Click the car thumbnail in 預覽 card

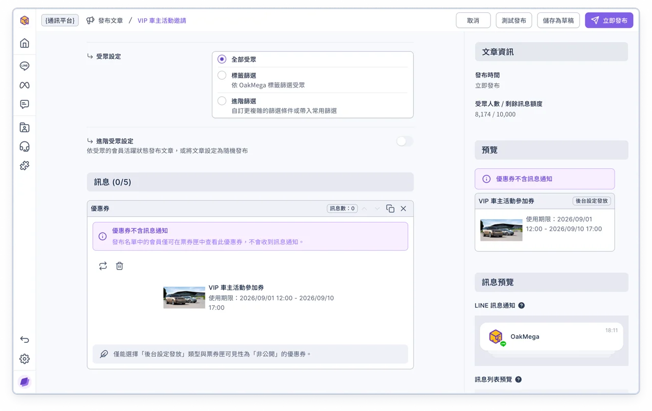tap(501, 230)
